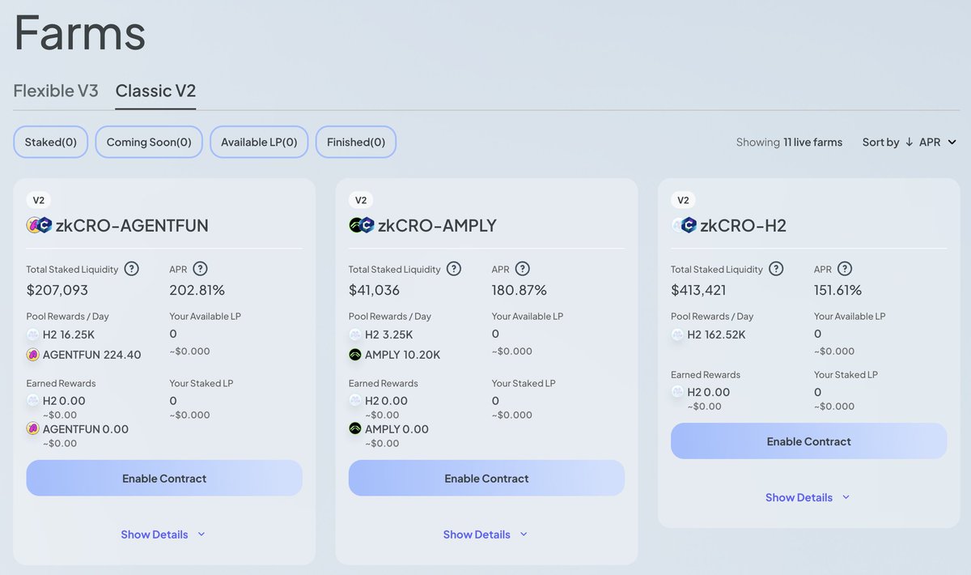The height and width of the screenshot is (575, 971).
Task: Toggle the Staked(0) filter
Action: [x=50, y=141]
